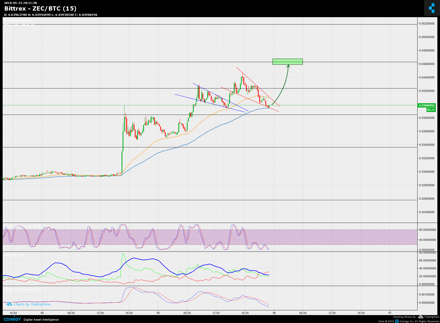This screenshot has width=440, height=323.
Task: Click the 'Digital Asset Intelligence' tagline text
Action: pos(41,320)
